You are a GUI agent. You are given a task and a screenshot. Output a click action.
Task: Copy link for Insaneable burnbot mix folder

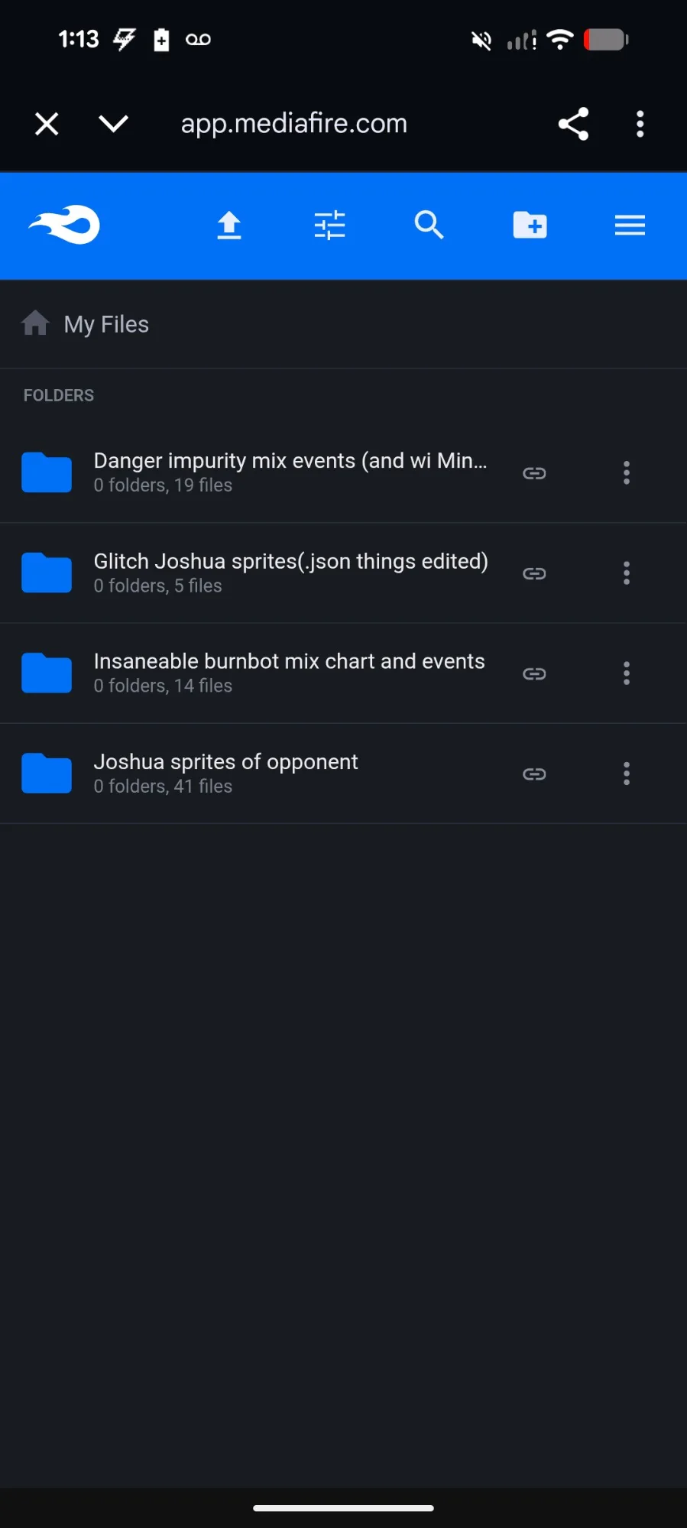click(x=534, y=673)
